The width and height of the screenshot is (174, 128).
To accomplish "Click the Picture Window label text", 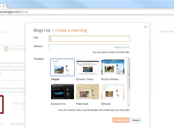I will coord(110,79).
